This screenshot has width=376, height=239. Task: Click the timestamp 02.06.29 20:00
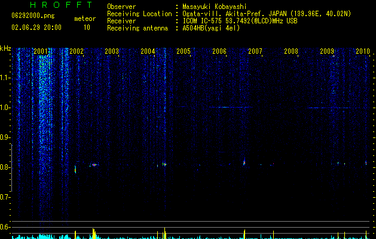36,27
